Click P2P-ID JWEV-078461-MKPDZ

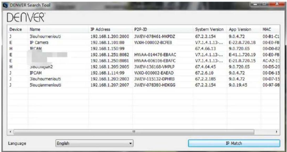click(155, 37)
